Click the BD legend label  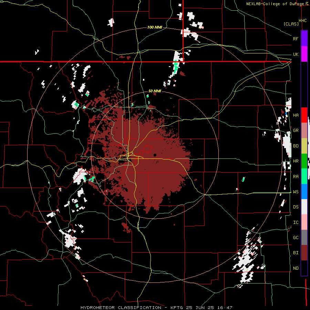pyautogui.click(x=296, y=146)
